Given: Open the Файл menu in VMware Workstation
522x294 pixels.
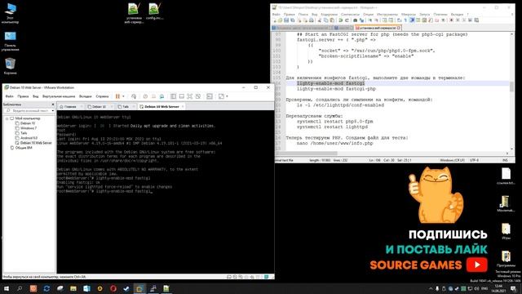Looking at the screenshot, I should 9,96.
